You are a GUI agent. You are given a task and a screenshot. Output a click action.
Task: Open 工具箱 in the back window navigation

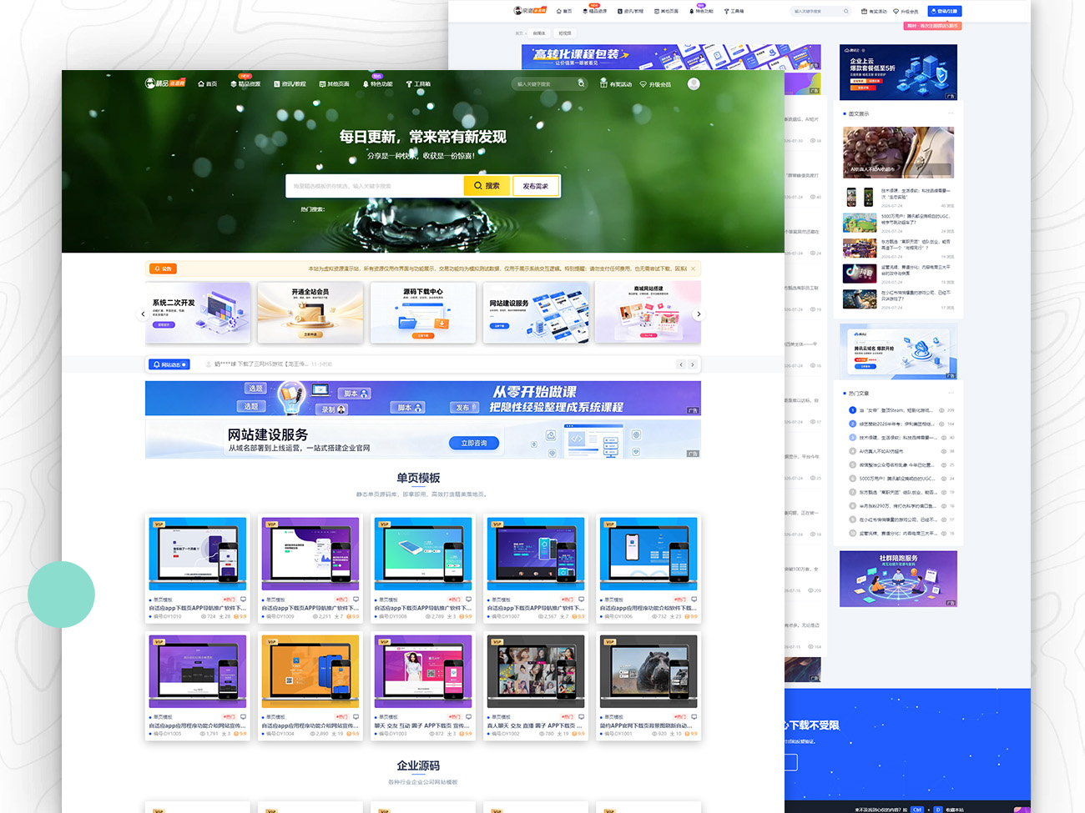tap(734, 12)
